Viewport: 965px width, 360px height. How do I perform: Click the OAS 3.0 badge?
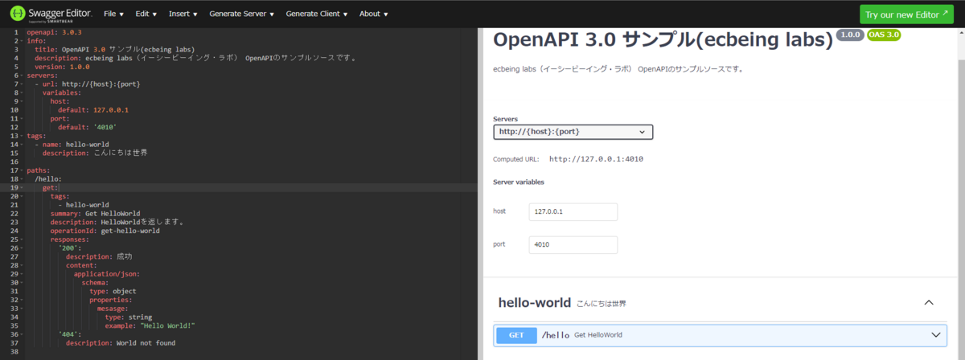(x=883, y=35)
